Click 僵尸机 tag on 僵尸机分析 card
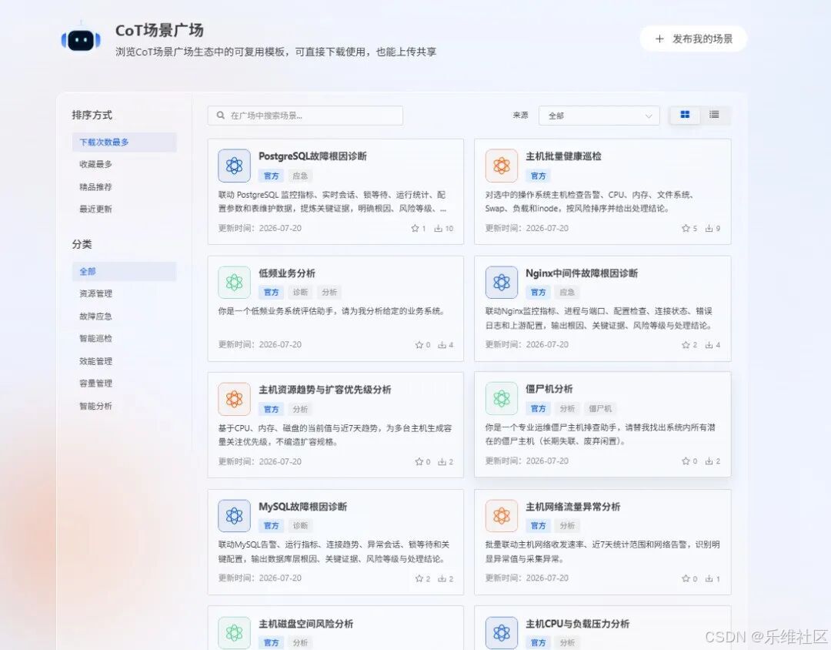 600,409
